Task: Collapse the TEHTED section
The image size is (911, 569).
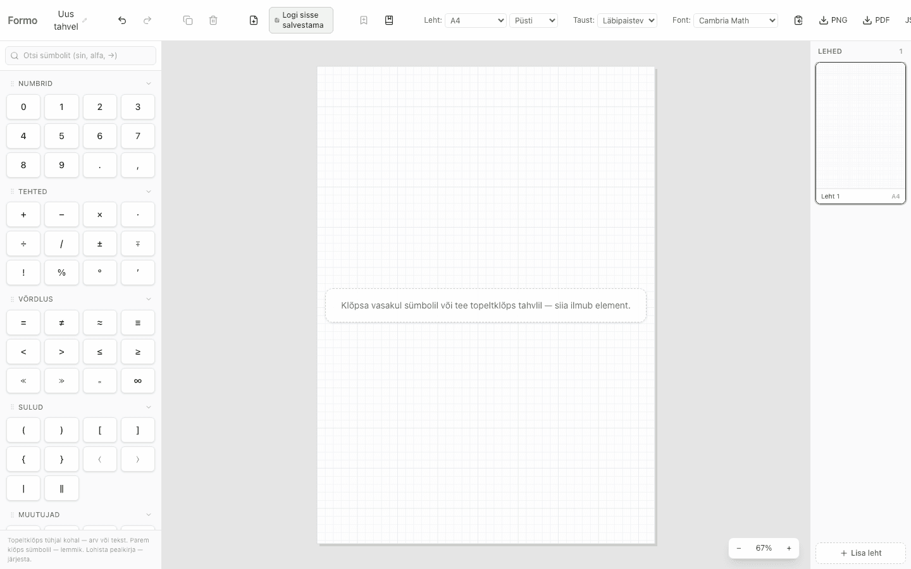Action: tap(149, 192)
